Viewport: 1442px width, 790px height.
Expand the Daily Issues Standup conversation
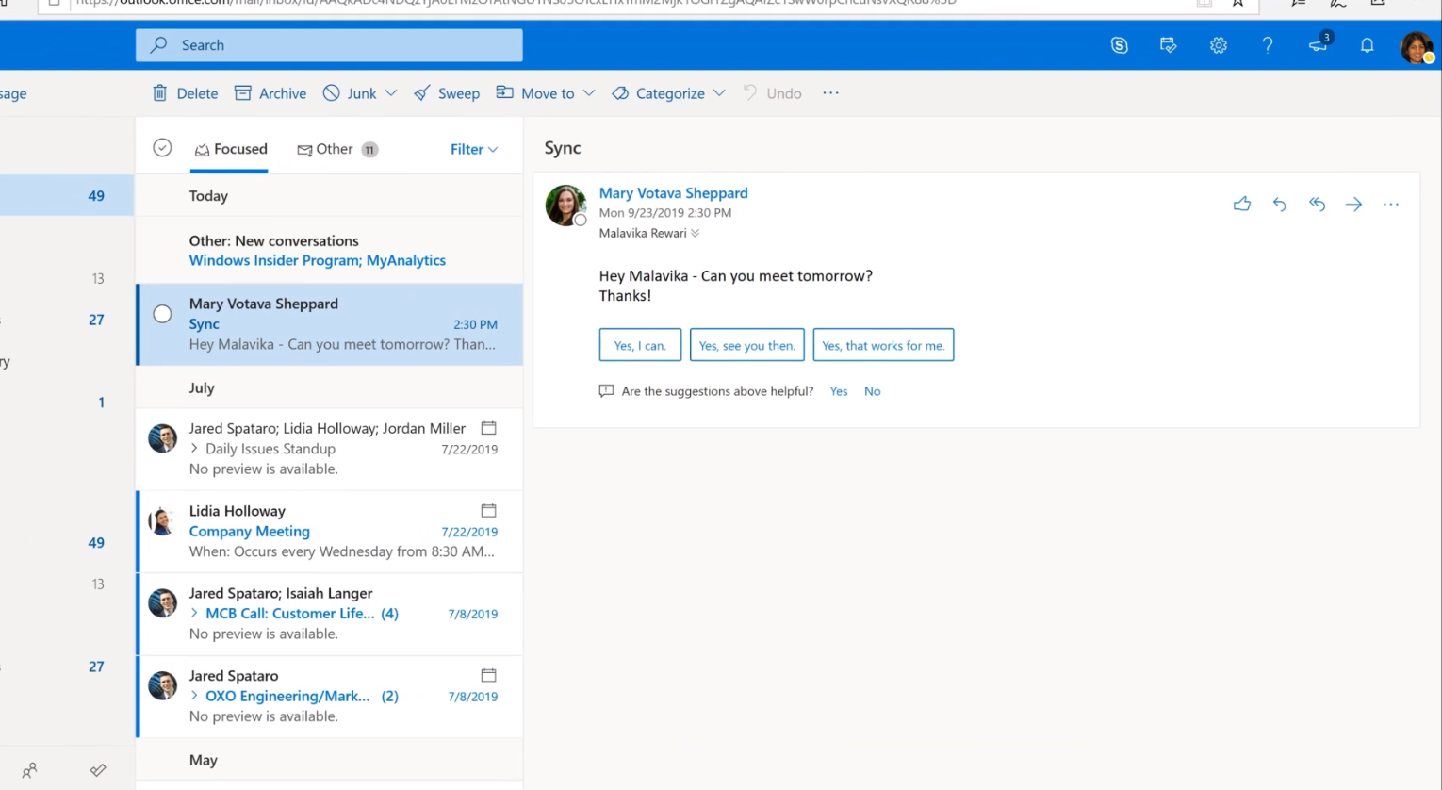point(194,449)
